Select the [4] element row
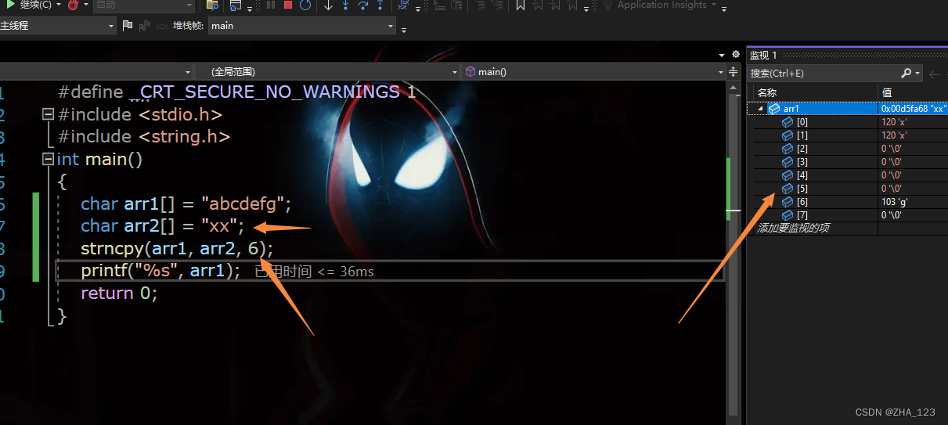This screenshot has width=948, height=425. click(x=848, y=175)
